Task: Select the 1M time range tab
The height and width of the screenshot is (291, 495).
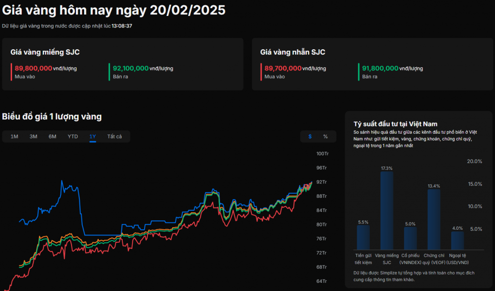Action: tap(15, 137)
